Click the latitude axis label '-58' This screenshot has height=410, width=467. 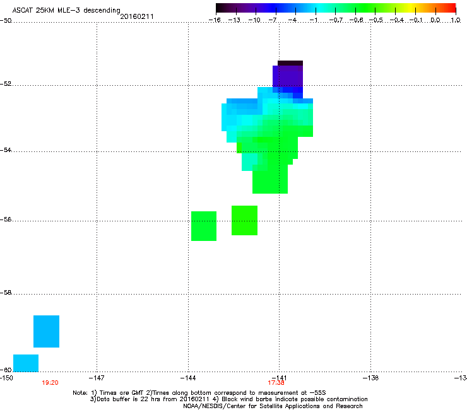click(x=6, y=293)
